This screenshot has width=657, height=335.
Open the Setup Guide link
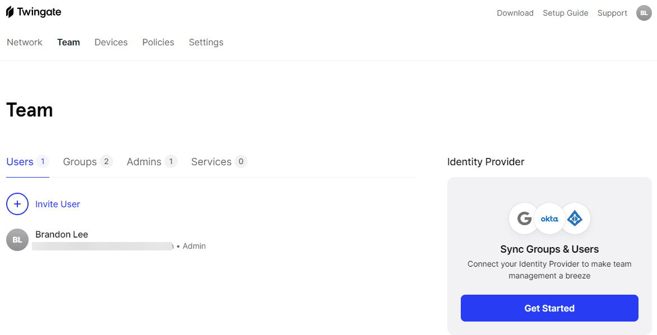(565, 13)
